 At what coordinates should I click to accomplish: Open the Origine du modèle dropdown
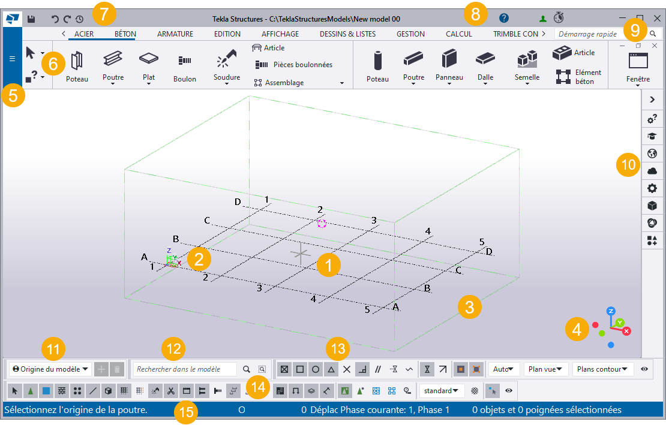(x=51, y=369)
